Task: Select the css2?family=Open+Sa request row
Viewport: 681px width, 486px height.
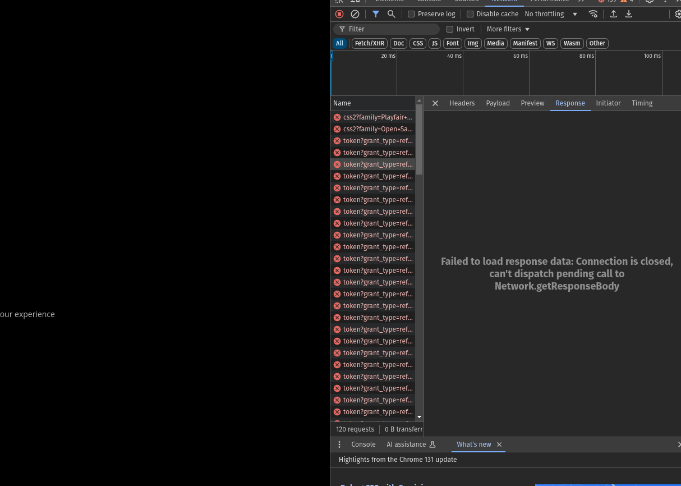Action: click(x=373, y=129)
